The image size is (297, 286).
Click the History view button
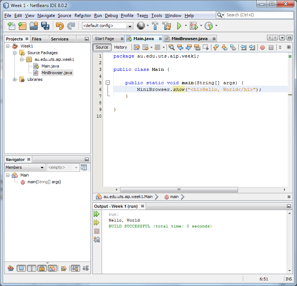tap(121, 47)
